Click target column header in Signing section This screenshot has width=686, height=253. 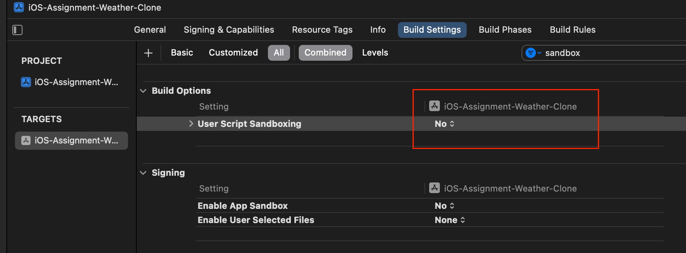[503, 188]
